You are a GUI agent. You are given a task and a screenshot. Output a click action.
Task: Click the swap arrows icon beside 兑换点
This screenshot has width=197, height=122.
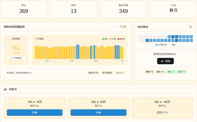tap(5, 89)
